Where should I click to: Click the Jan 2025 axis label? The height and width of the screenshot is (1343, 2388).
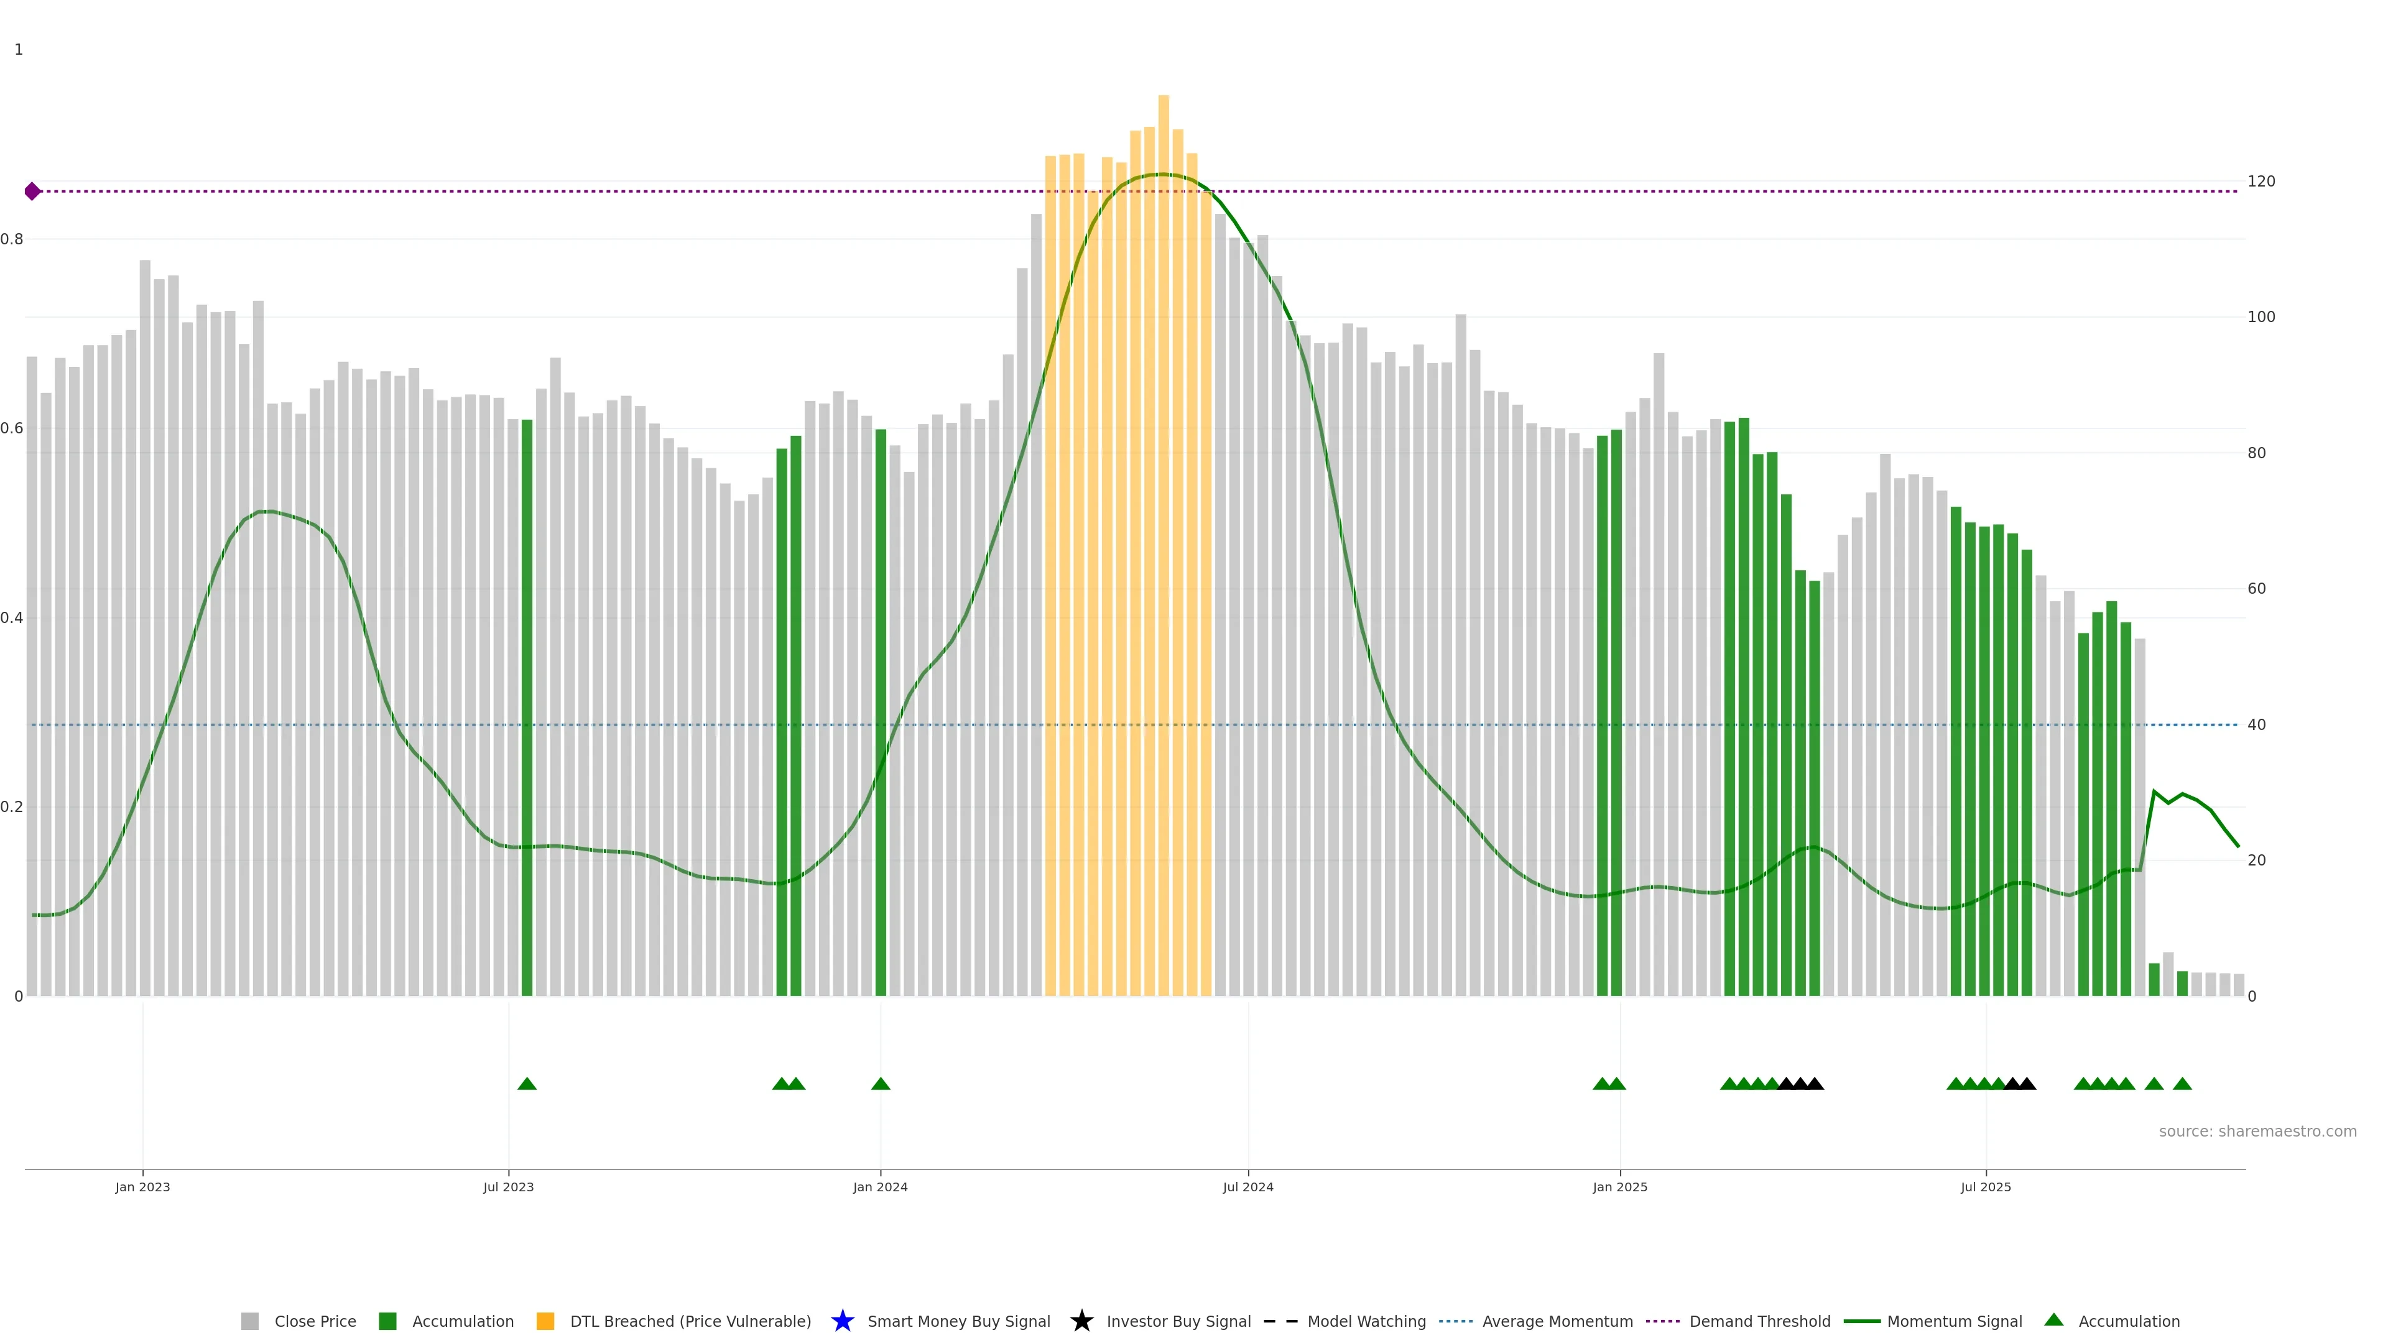(x=1619, y=1186)
